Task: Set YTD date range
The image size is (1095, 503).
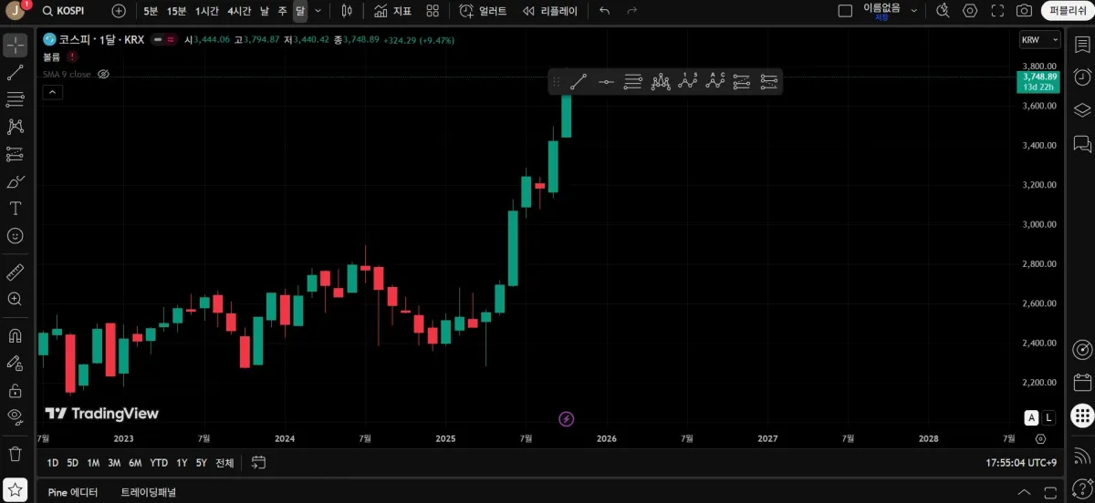Action: (159, 463)
